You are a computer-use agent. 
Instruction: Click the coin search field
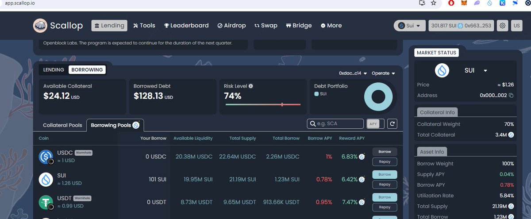[x=335, y=124]
